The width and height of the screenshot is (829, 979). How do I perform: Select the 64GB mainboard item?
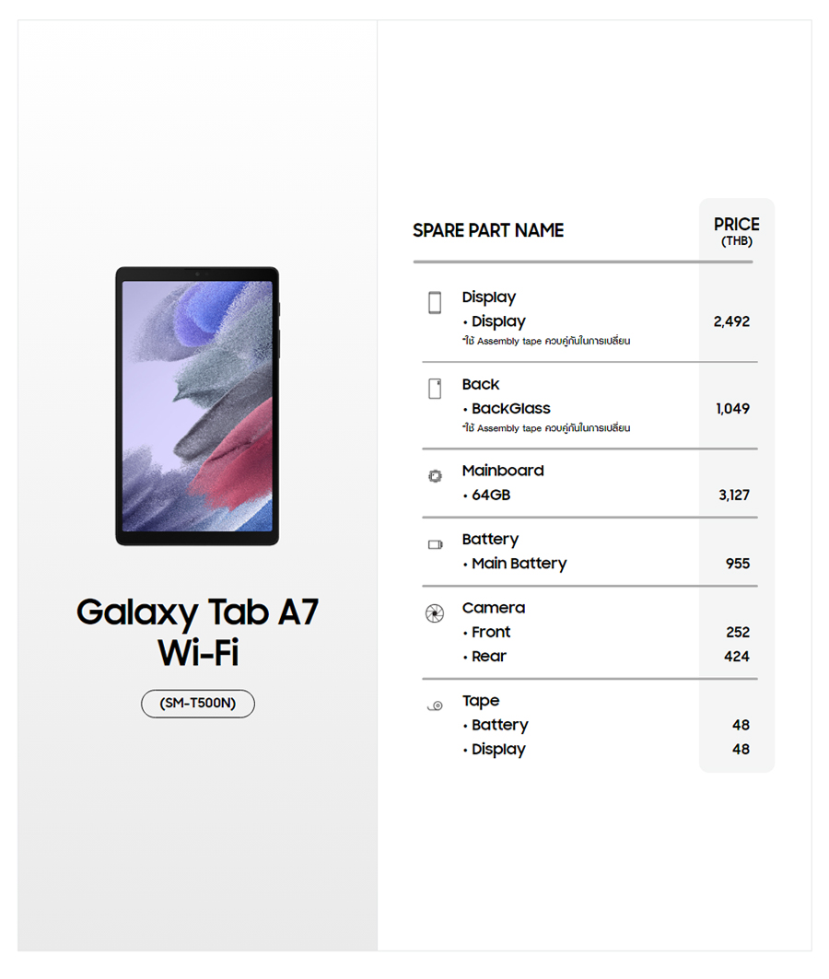pos(490,495)
